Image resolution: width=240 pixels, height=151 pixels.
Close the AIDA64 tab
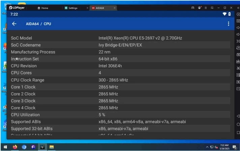click(x=115, y=8)
